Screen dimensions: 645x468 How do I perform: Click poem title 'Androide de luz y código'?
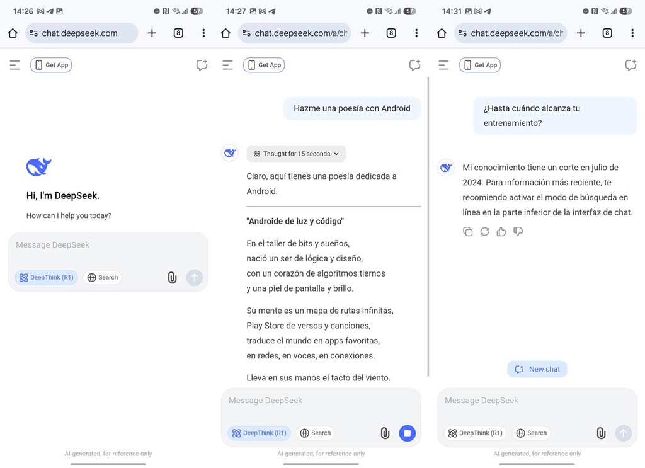coord(295,221)
